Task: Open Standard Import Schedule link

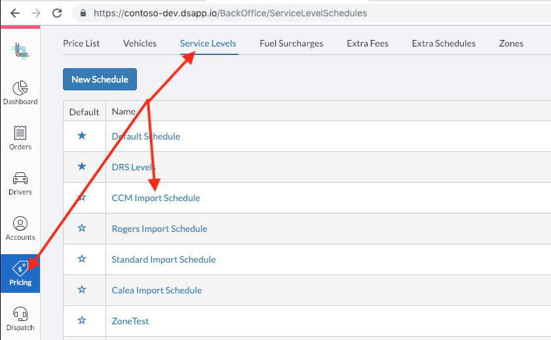Action: click(164, 259)
